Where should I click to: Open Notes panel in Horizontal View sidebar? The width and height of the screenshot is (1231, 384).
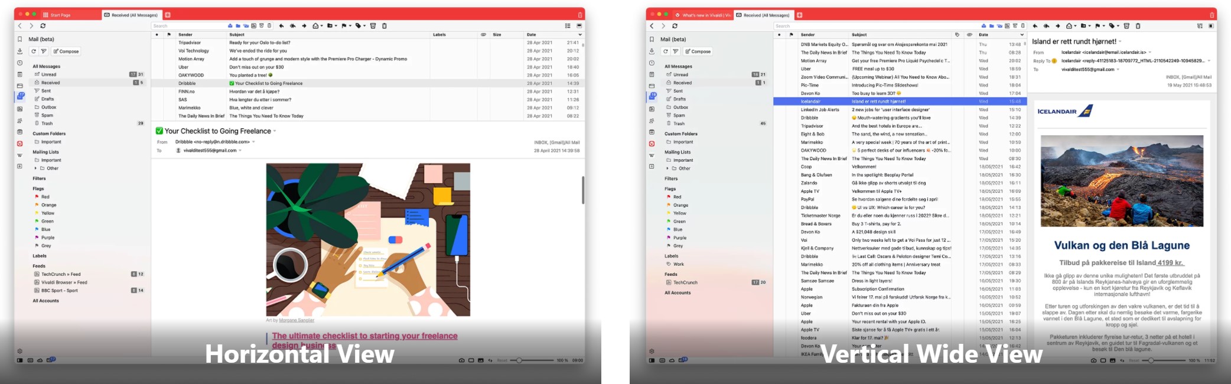point(19,74)
